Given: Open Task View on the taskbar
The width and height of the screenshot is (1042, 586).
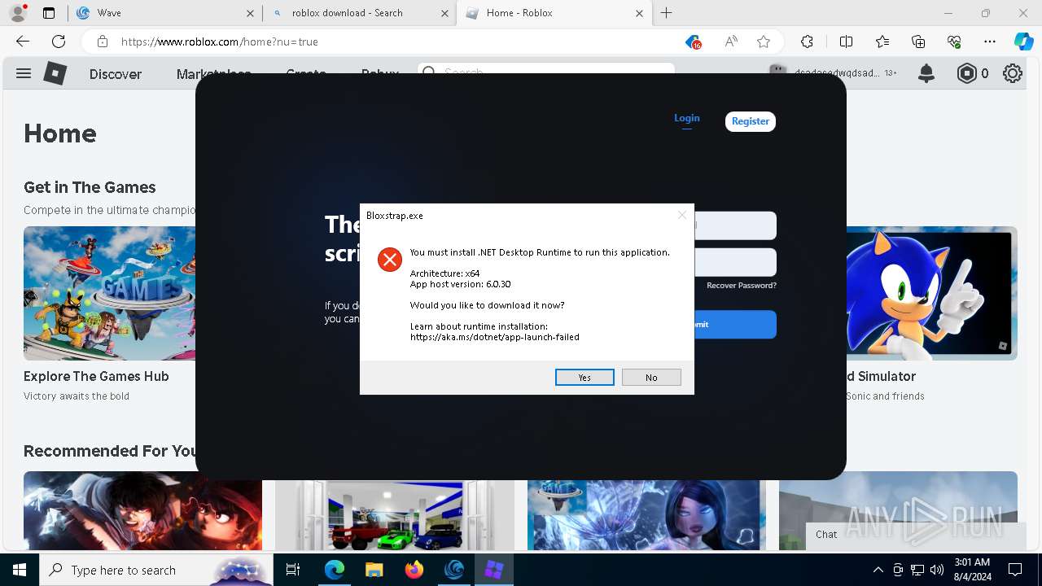Looking at the screenshot, I should [293, 570].
